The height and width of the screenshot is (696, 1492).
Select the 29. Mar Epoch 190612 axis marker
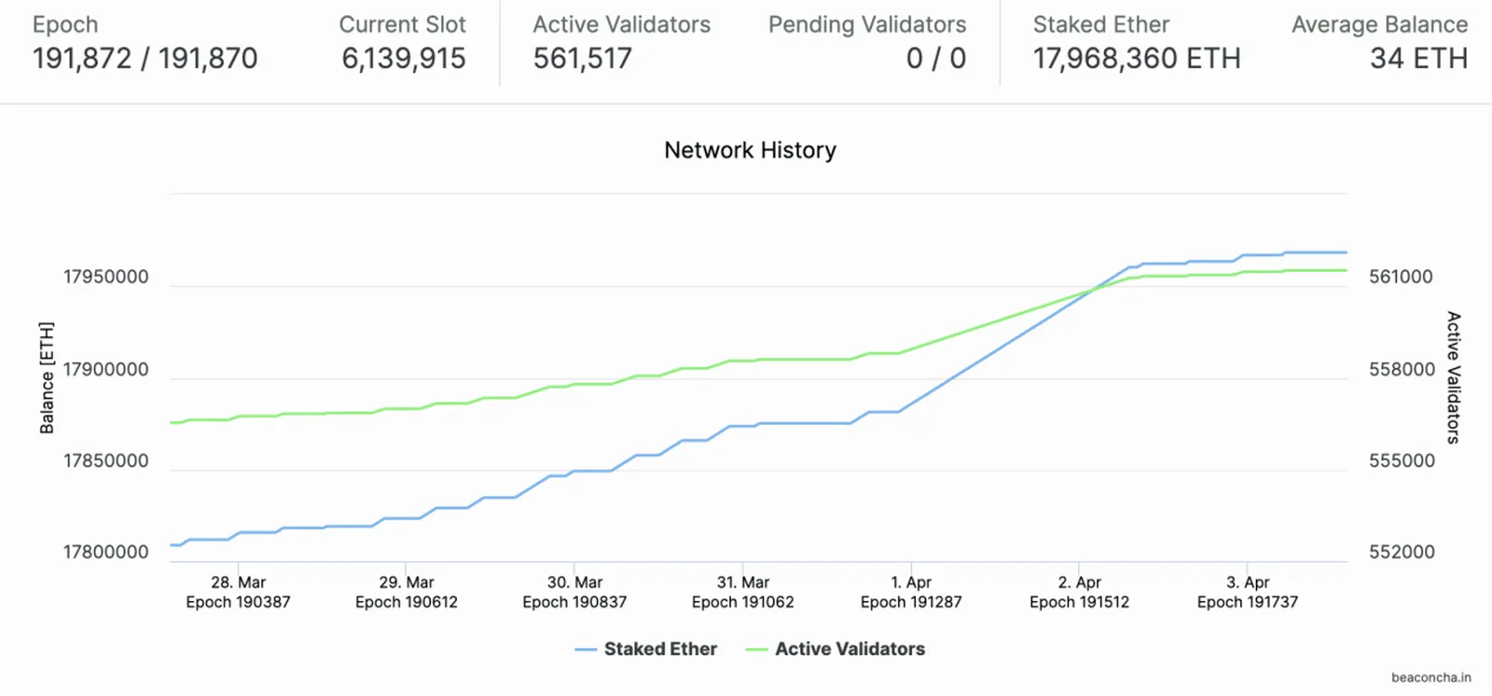[x=407, y=592]
